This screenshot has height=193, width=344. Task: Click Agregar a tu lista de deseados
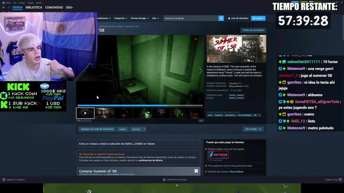coord(97,129)
